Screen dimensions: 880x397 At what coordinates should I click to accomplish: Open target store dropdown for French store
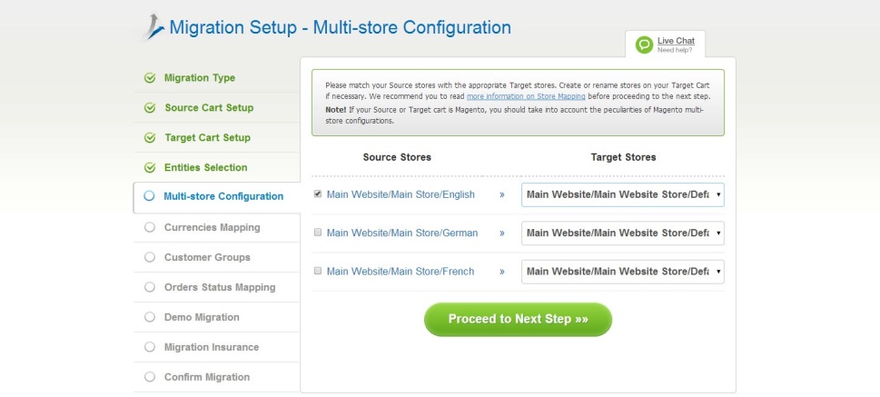622,272
